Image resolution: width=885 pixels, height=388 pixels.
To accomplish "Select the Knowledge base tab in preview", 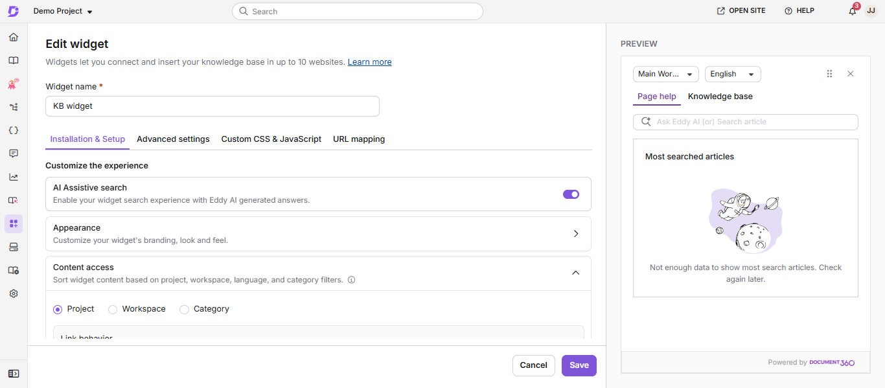I will (x=720, y=97).
